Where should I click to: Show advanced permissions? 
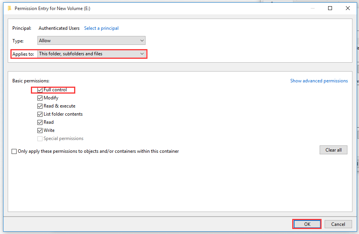coord(319,81)
